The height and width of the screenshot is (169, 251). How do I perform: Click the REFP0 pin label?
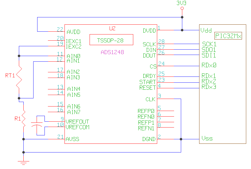pos(146,111)
